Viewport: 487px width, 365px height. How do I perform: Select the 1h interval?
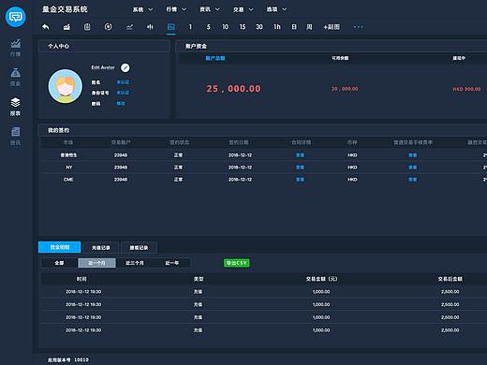coord(277,27)
